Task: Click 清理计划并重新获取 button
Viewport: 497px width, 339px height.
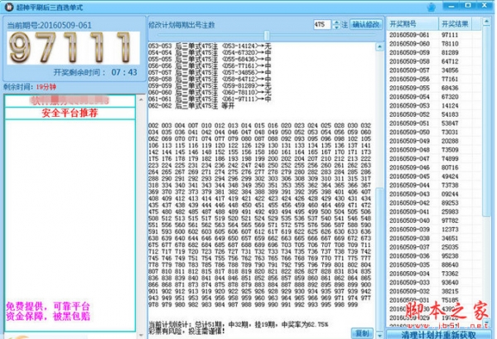Action: click(438, 335)
